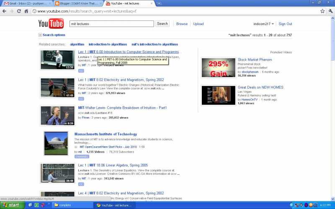The width and height of the screenshot is (335, 209).
Task: Go back using Chrome's back arrow
Action: (x=4, y=11)
